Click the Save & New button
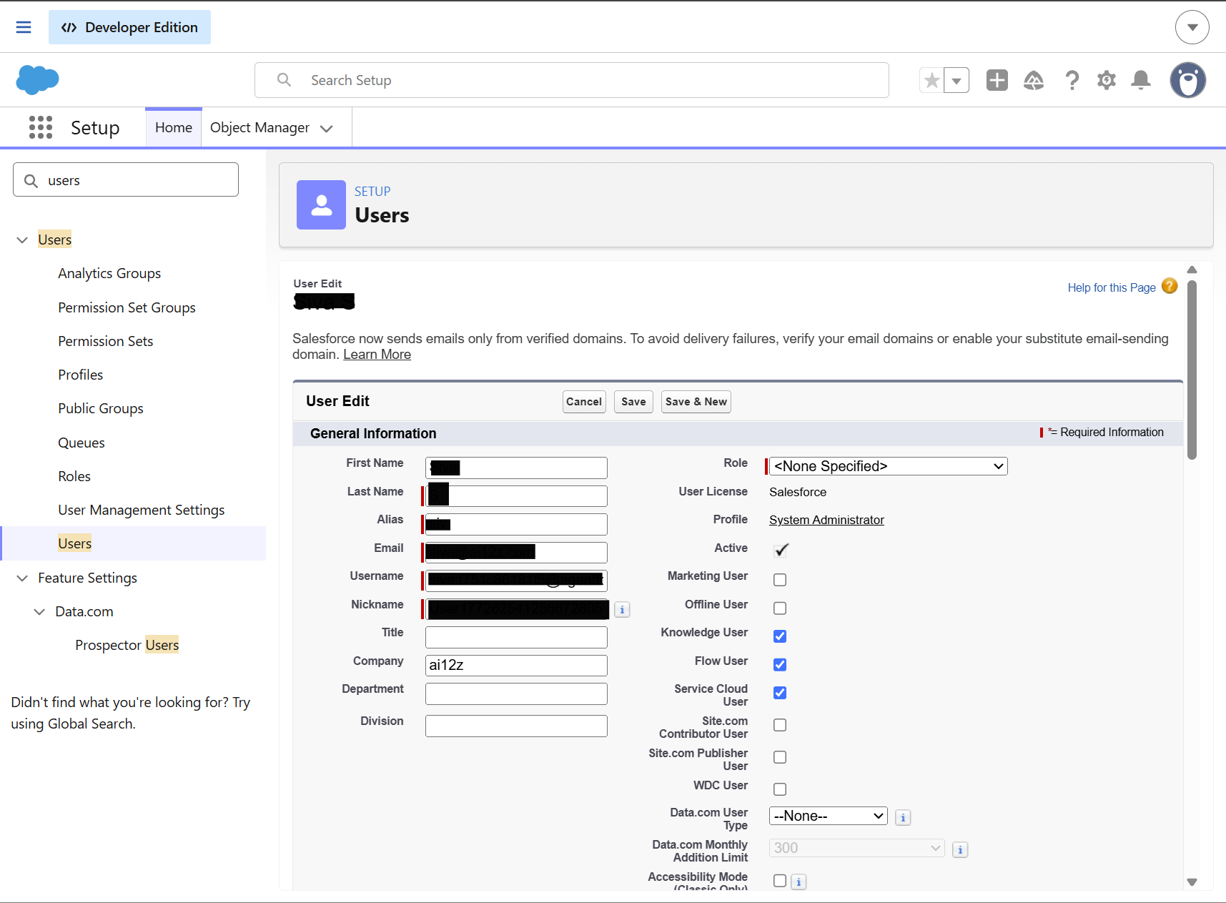Viewport: 1226px width, 903px height. pos(696,402)
